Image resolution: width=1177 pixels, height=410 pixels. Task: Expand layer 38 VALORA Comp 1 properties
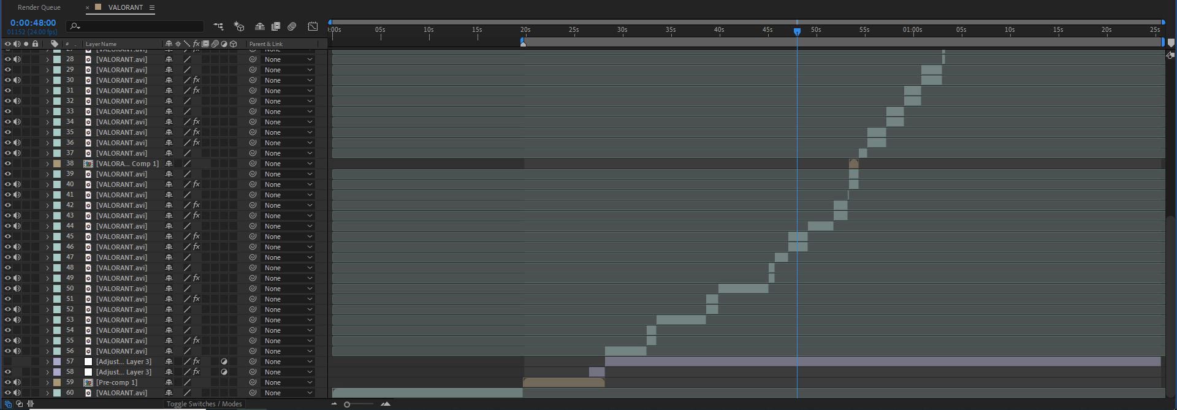(47, 164)
